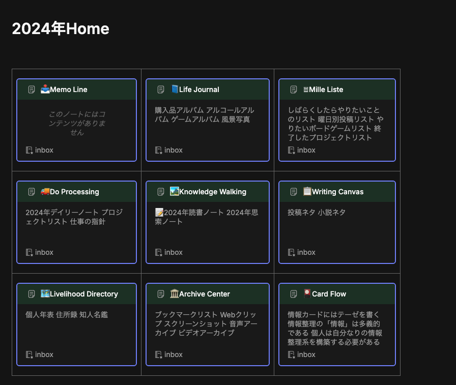Open the inbox tag on the Memo Line card
The height and width of the screenshot is (385, 456).
44,150
